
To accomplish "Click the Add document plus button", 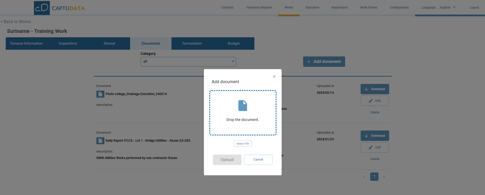I will tap(324, 62).
